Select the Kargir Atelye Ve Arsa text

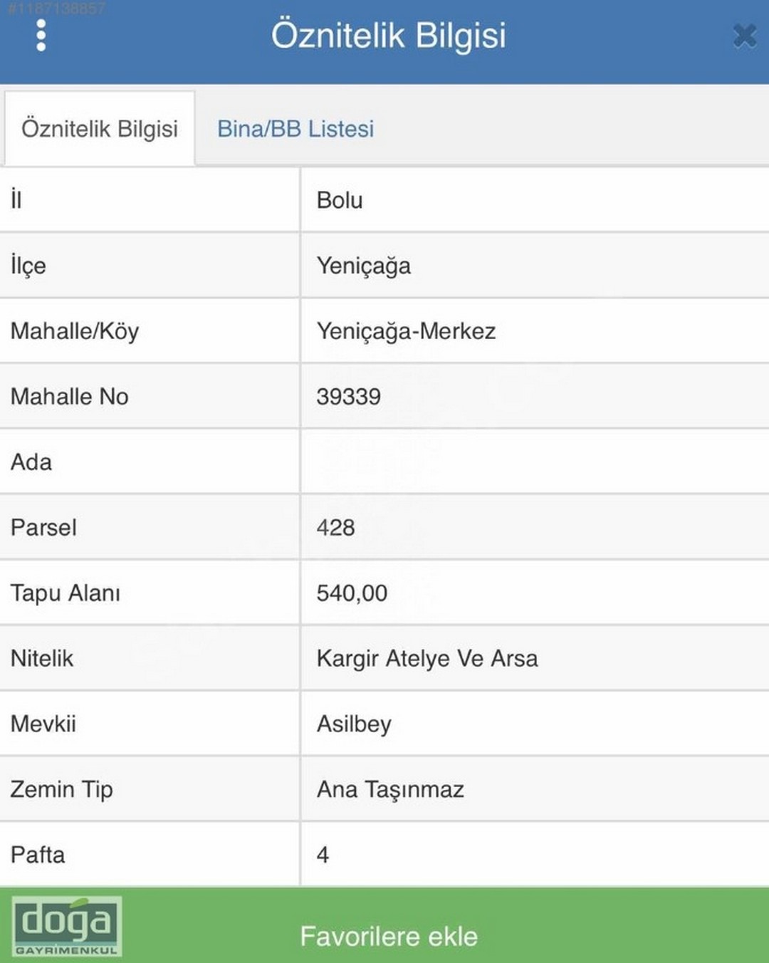coord(427,659)
